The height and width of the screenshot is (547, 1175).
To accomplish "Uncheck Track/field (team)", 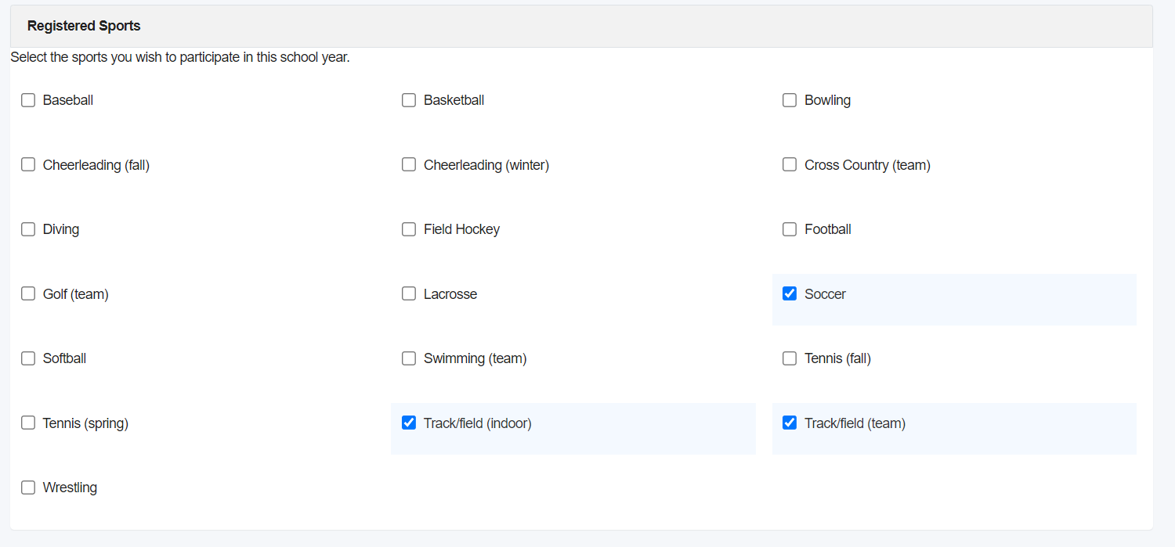I will (789, 423).
